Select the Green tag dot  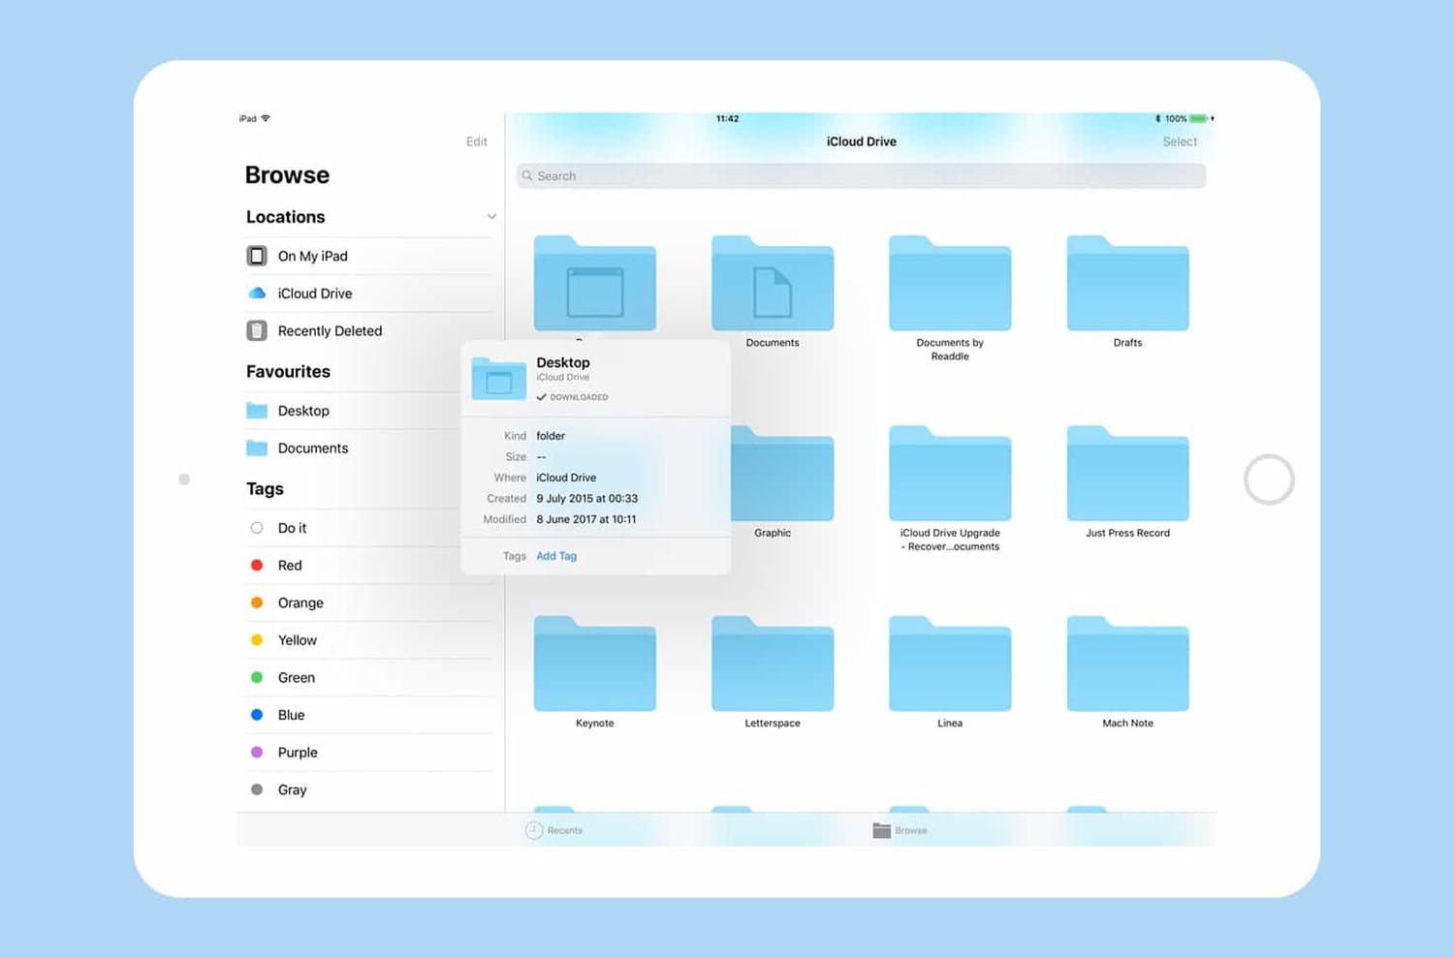(257, 677)
